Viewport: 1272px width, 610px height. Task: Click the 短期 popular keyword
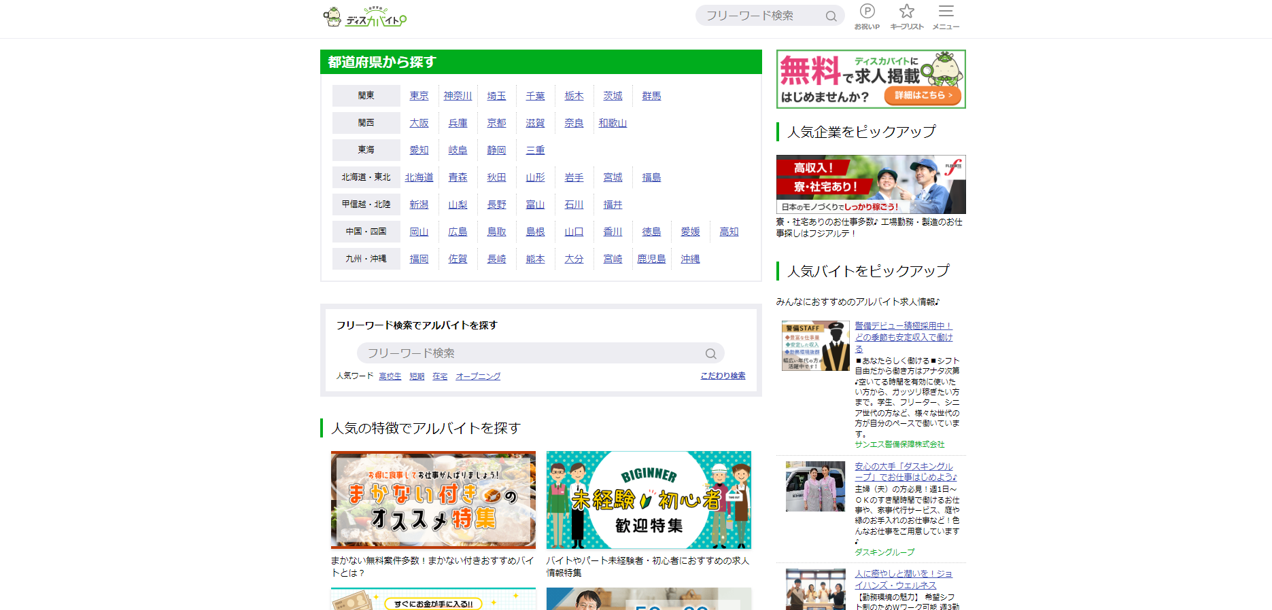pyautogui.click(x=417, y=376)
